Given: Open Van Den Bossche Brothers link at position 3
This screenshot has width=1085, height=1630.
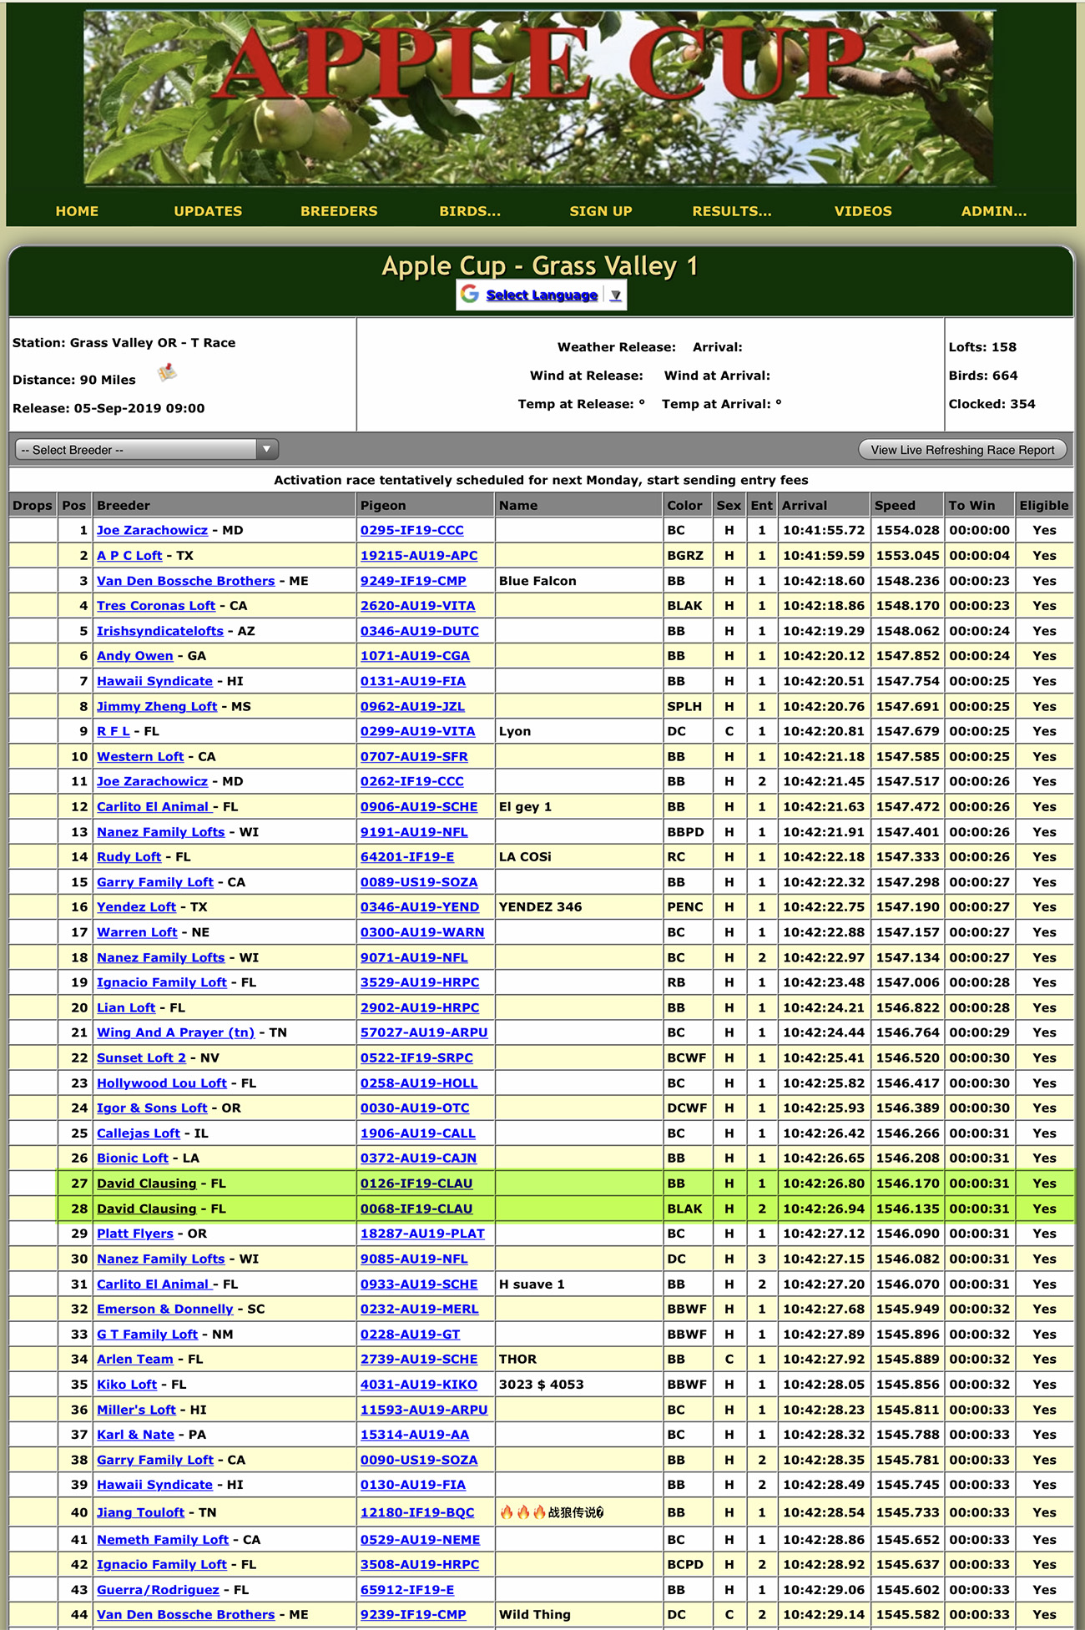Looking at the screenshot, I should coord(185,581).
